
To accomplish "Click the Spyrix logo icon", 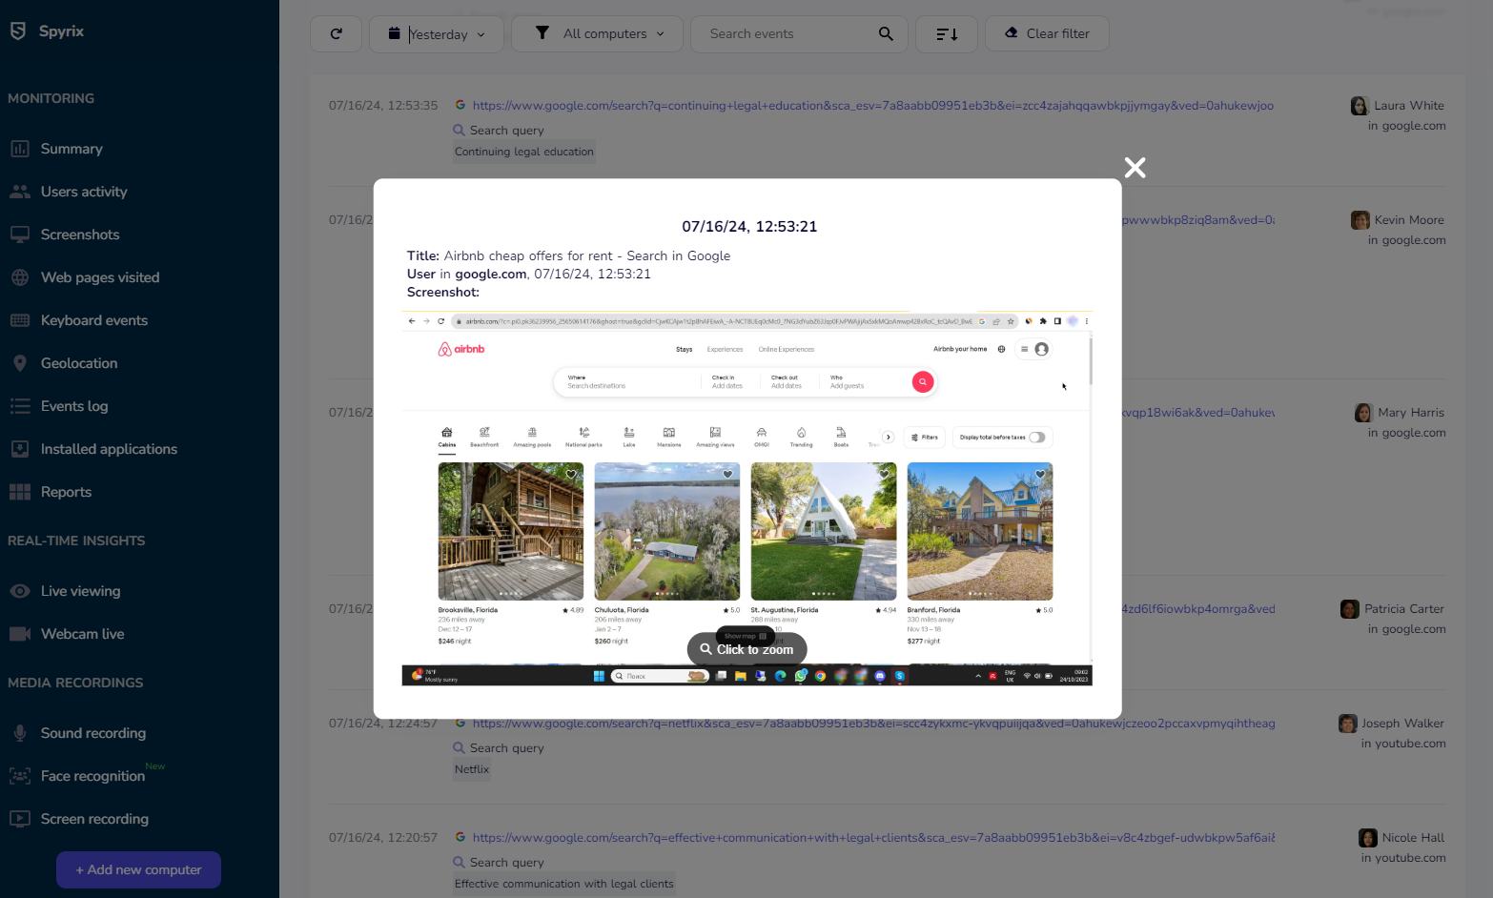I will 18,31.
